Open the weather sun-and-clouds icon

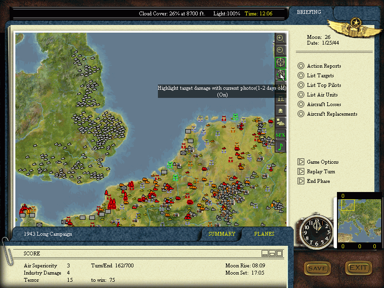coord(280,123)
